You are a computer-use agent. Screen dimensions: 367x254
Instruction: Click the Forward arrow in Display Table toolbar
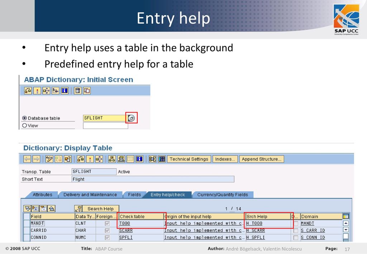36,159
